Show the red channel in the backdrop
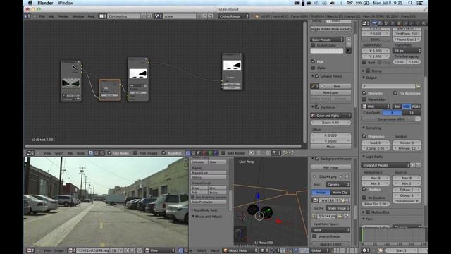451x254 pixels. click(x=204, y=153)
